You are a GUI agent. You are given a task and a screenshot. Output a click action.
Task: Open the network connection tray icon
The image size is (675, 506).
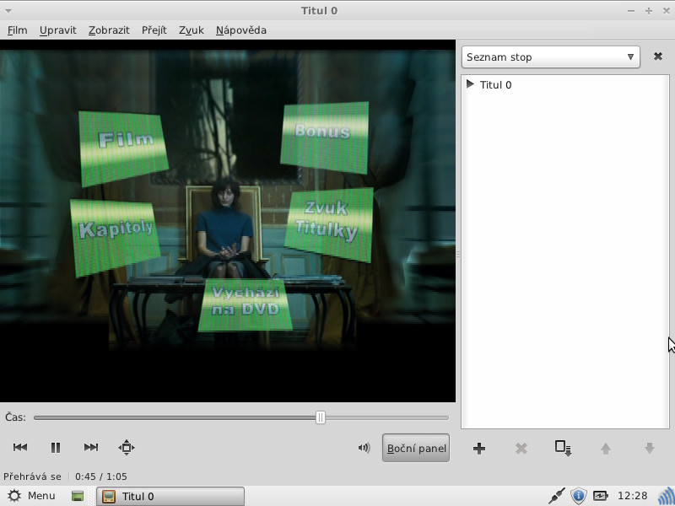(557, 496)
